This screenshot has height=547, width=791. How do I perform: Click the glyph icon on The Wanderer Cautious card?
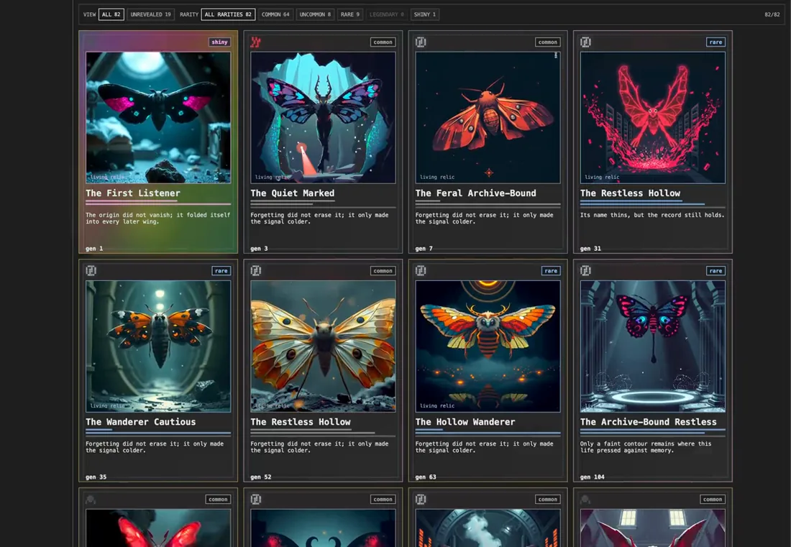(x=91, y=271)
